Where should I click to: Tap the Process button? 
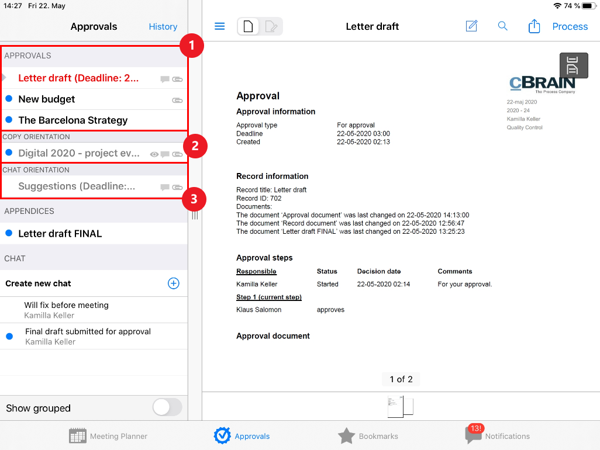pos(570,26)
